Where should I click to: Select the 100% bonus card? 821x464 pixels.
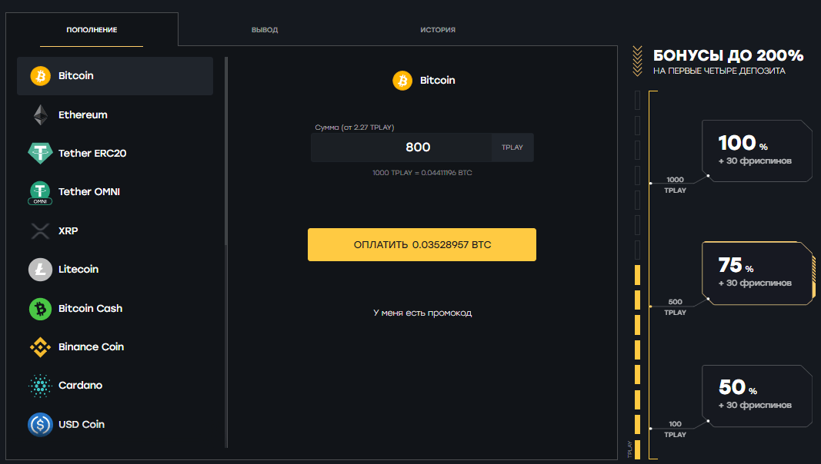point(757,151)
